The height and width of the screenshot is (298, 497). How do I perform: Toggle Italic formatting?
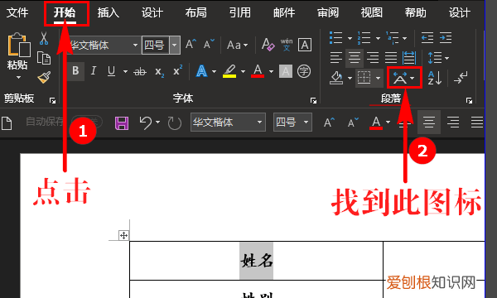coord(93,70)
